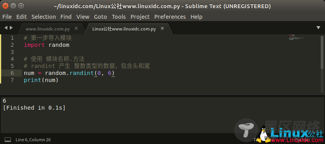This screenshot has height=144, width=325.
Task: Open the Tools menu
Action: coord(119,17)
